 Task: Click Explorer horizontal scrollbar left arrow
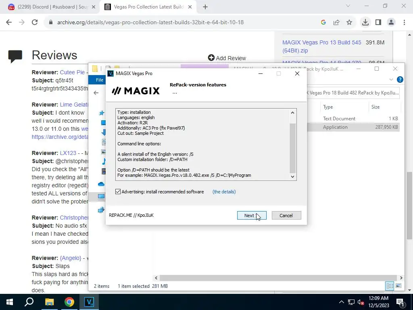[x=156, y=278]
